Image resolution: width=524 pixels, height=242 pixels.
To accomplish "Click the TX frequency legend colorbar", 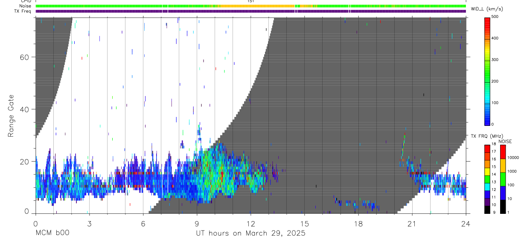I will [487, 179].
